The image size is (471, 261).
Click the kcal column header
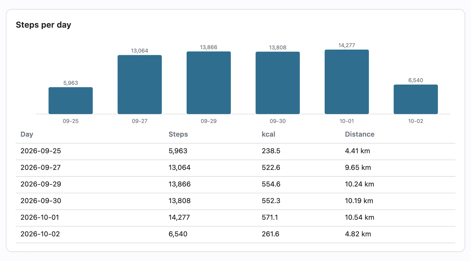click(x=268, y=134)
